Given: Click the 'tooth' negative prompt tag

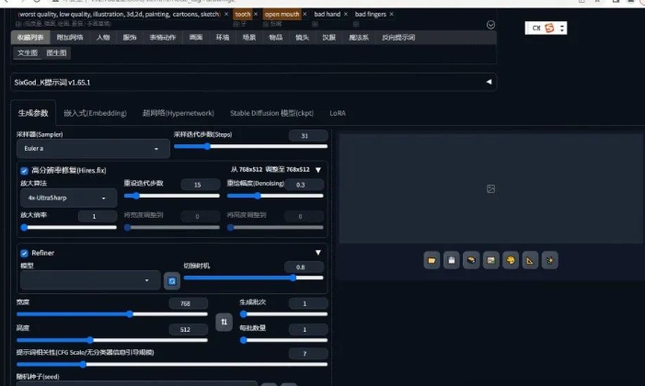Looking at the screenshot, I should [x=243, y=14].
